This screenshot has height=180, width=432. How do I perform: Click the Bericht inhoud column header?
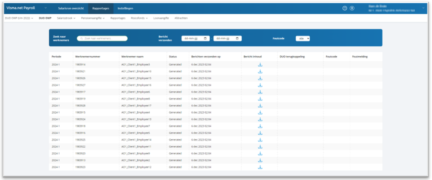coord(253,57)
